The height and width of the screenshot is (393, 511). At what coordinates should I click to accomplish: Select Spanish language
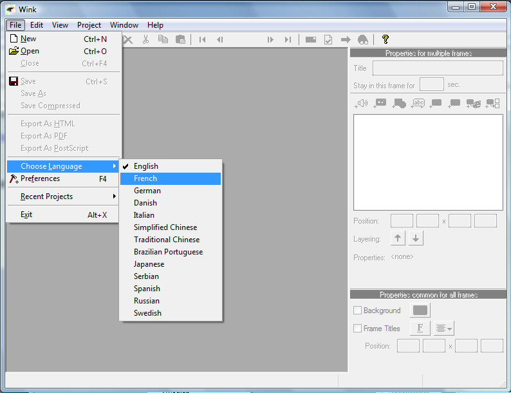click(171, 289)
